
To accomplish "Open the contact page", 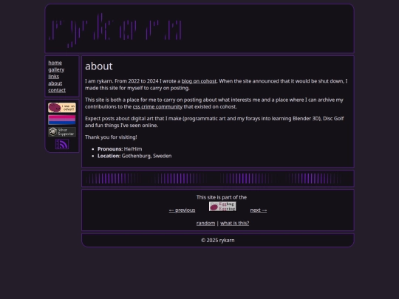I will pos(57,90).
